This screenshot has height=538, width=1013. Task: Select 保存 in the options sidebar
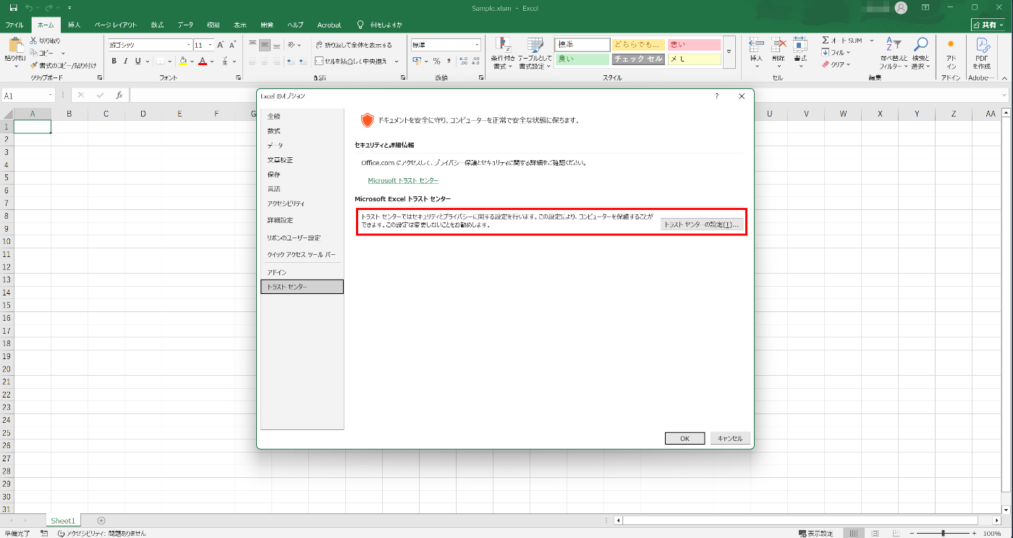tap(302, 175)
